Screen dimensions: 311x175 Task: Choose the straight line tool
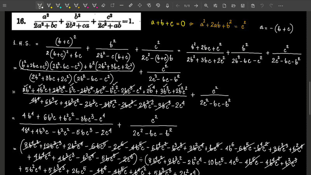click(x=122, y=5)
